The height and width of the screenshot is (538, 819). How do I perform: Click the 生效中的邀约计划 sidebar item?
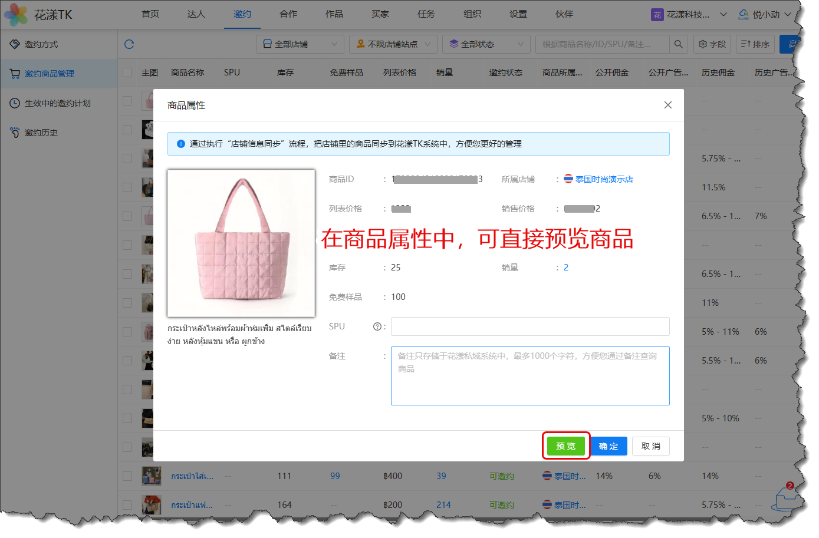pyautogui.click(x=57, y=103)
